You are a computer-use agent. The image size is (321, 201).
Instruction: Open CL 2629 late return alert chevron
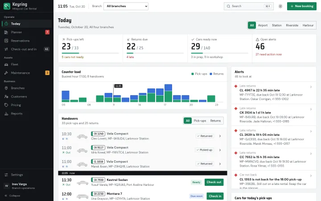tap(311, 131)
